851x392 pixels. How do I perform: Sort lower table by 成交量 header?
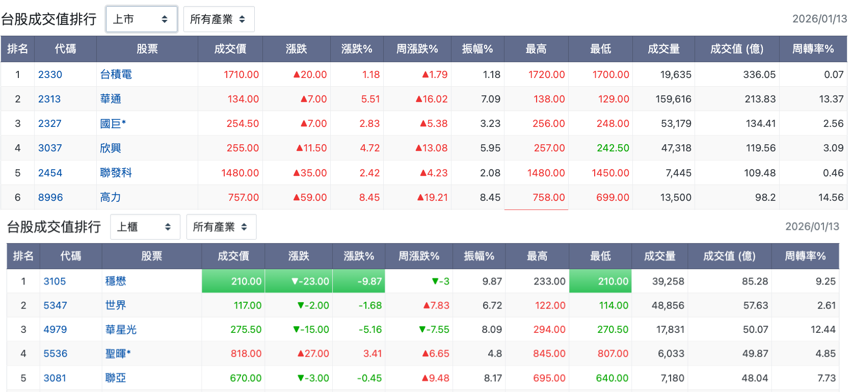tap(659, 256)
